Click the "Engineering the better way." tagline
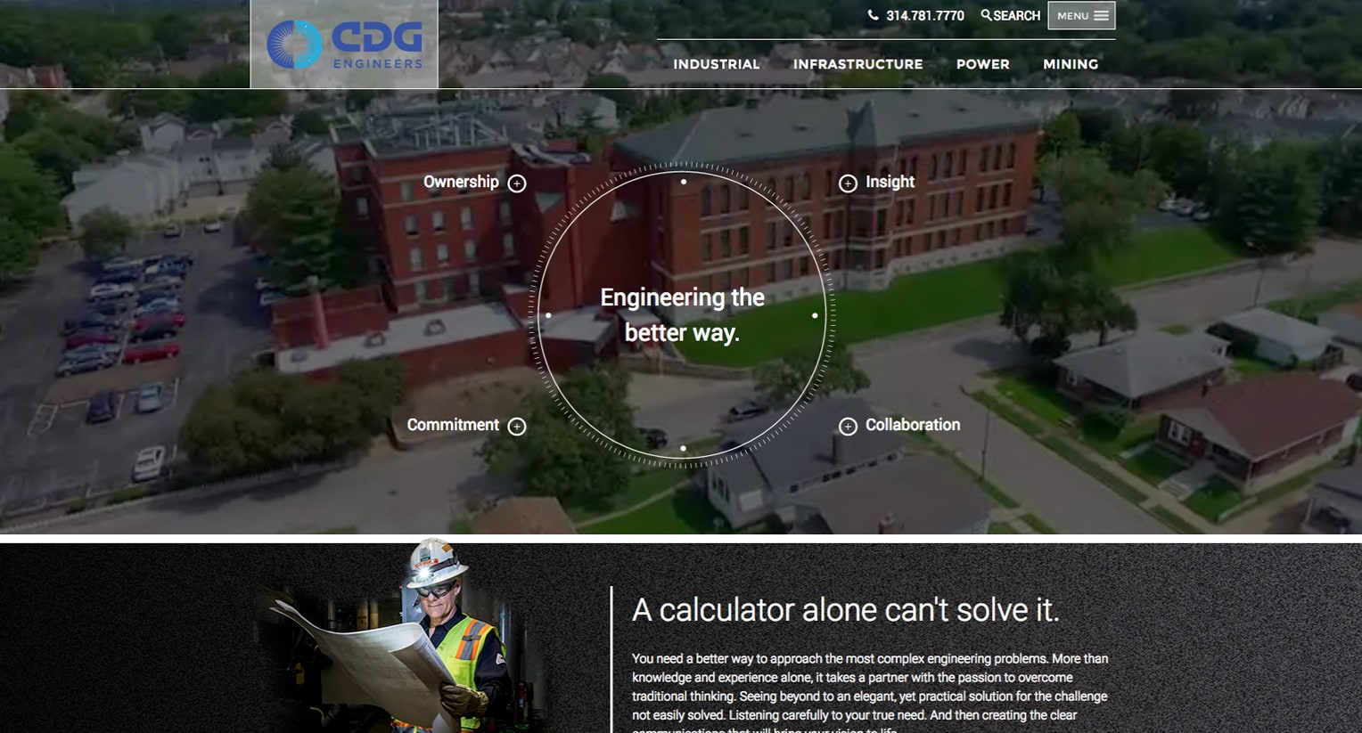 [682, 314]
